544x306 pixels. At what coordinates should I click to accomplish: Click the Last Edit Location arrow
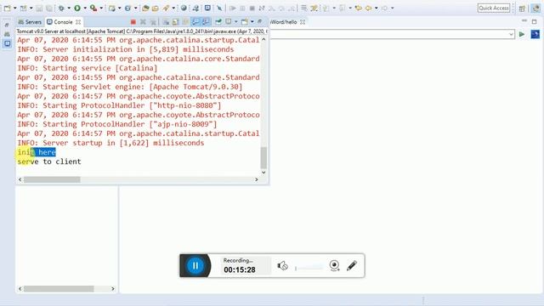click(359, 8)
